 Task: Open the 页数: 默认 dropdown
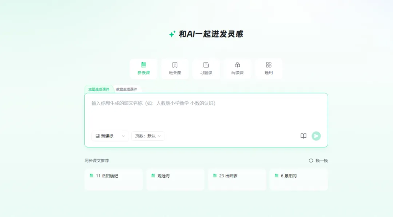[x=148, y=136]
